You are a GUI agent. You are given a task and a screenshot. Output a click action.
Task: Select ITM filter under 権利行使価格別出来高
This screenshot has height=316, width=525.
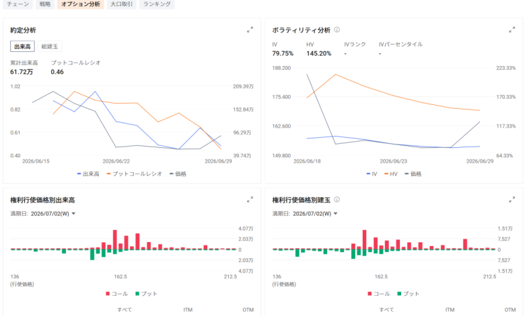click(188, 310)
